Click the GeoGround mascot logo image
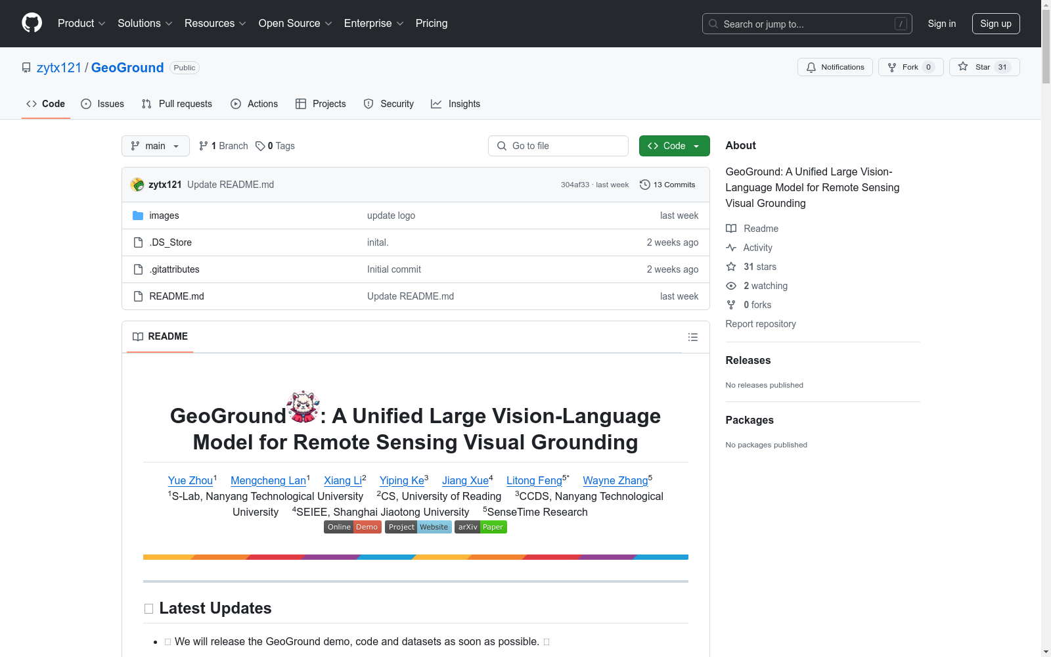The image size is (1051, 657). pos(303,407)
